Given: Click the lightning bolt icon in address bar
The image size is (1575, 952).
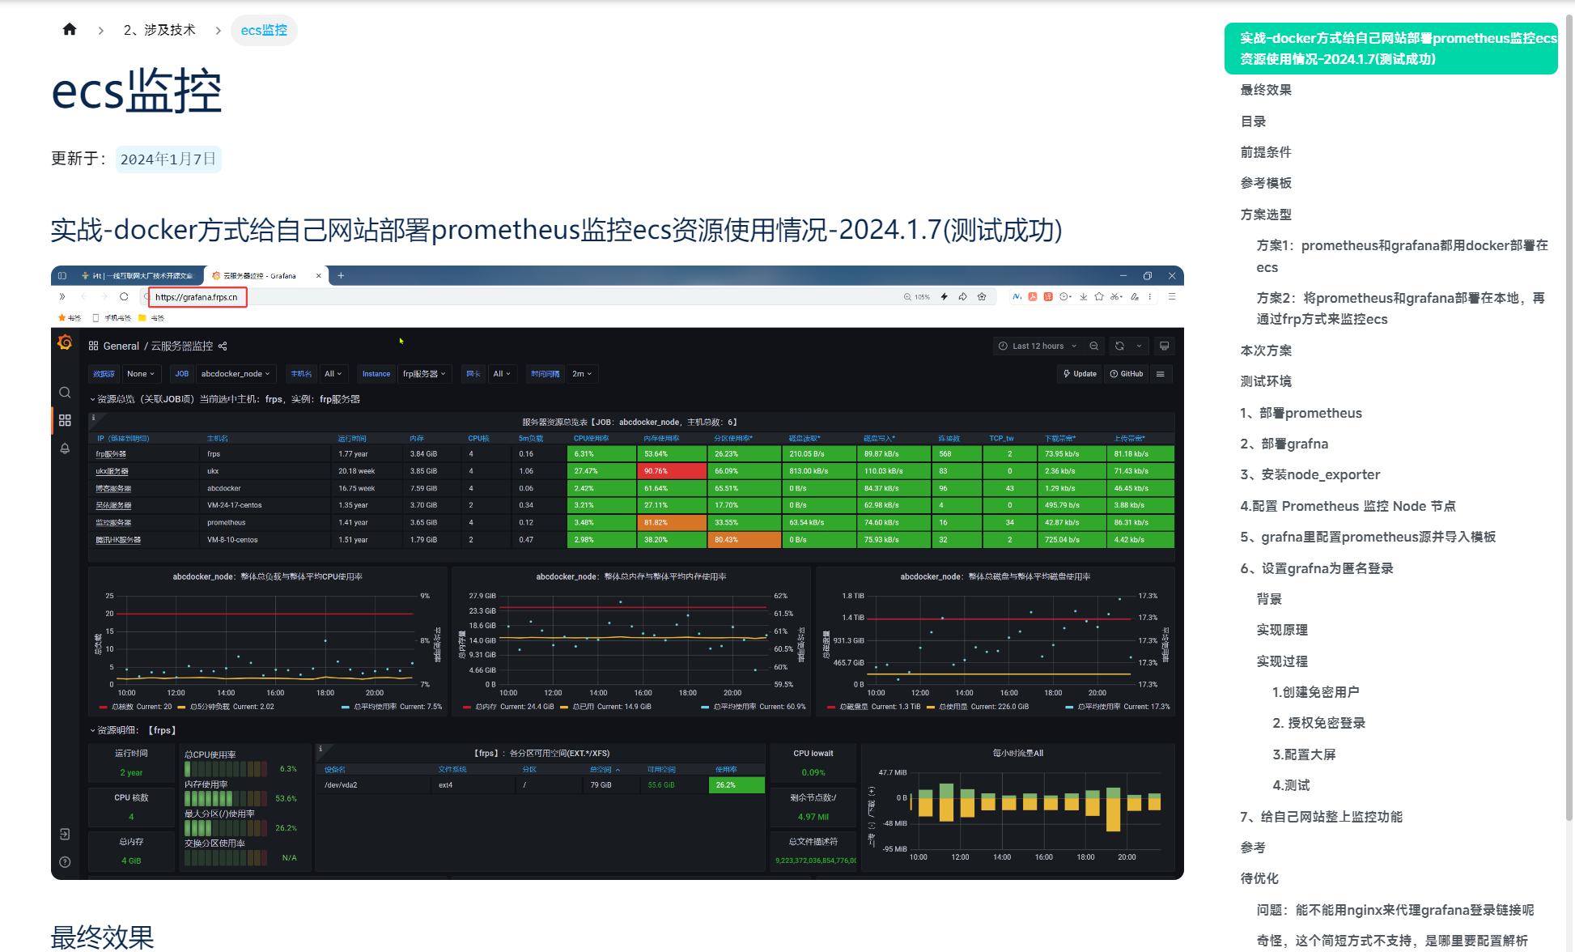Looking at the screenshot, I should pos(944,297).
